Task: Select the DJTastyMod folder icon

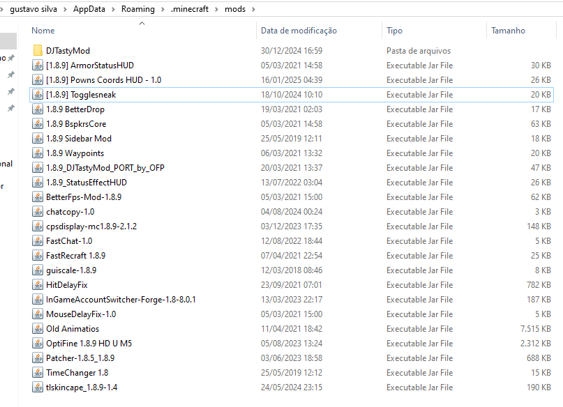Action: 38,51
